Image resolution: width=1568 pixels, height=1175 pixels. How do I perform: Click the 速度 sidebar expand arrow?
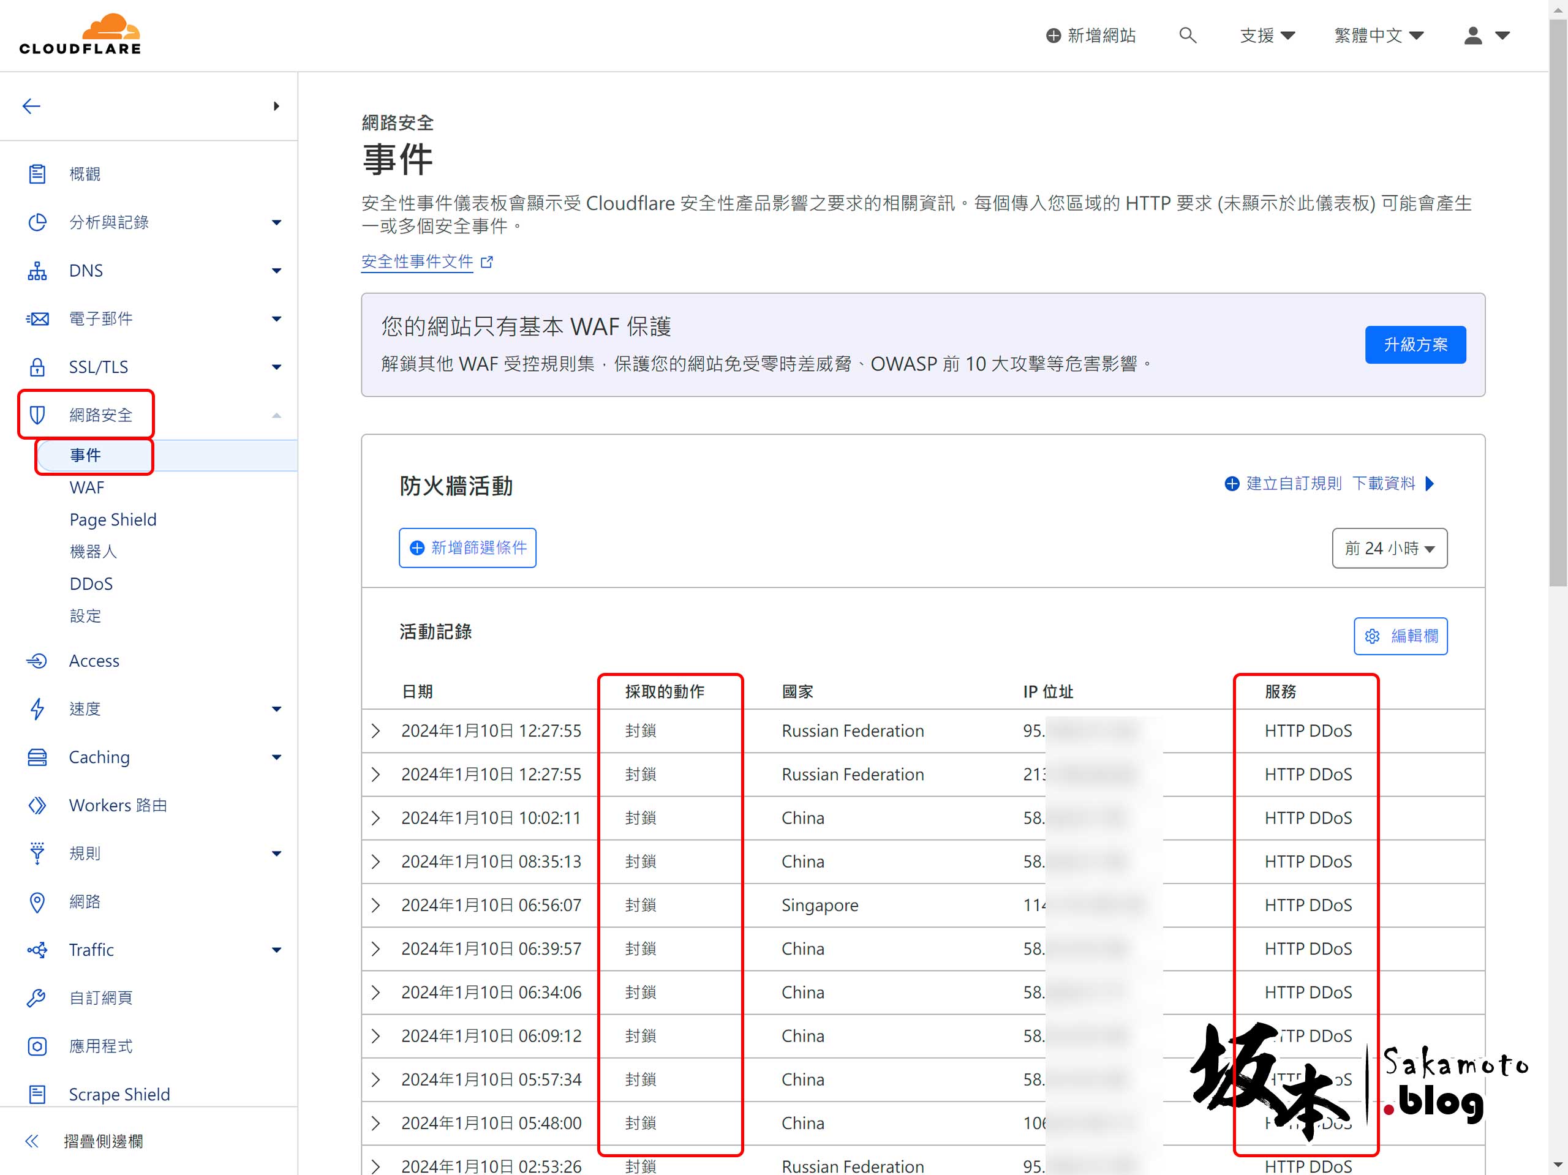[x=276, y=708]
